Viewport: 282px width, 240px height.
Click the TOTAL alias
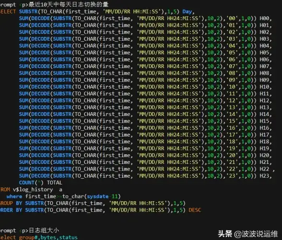[55, 183]
